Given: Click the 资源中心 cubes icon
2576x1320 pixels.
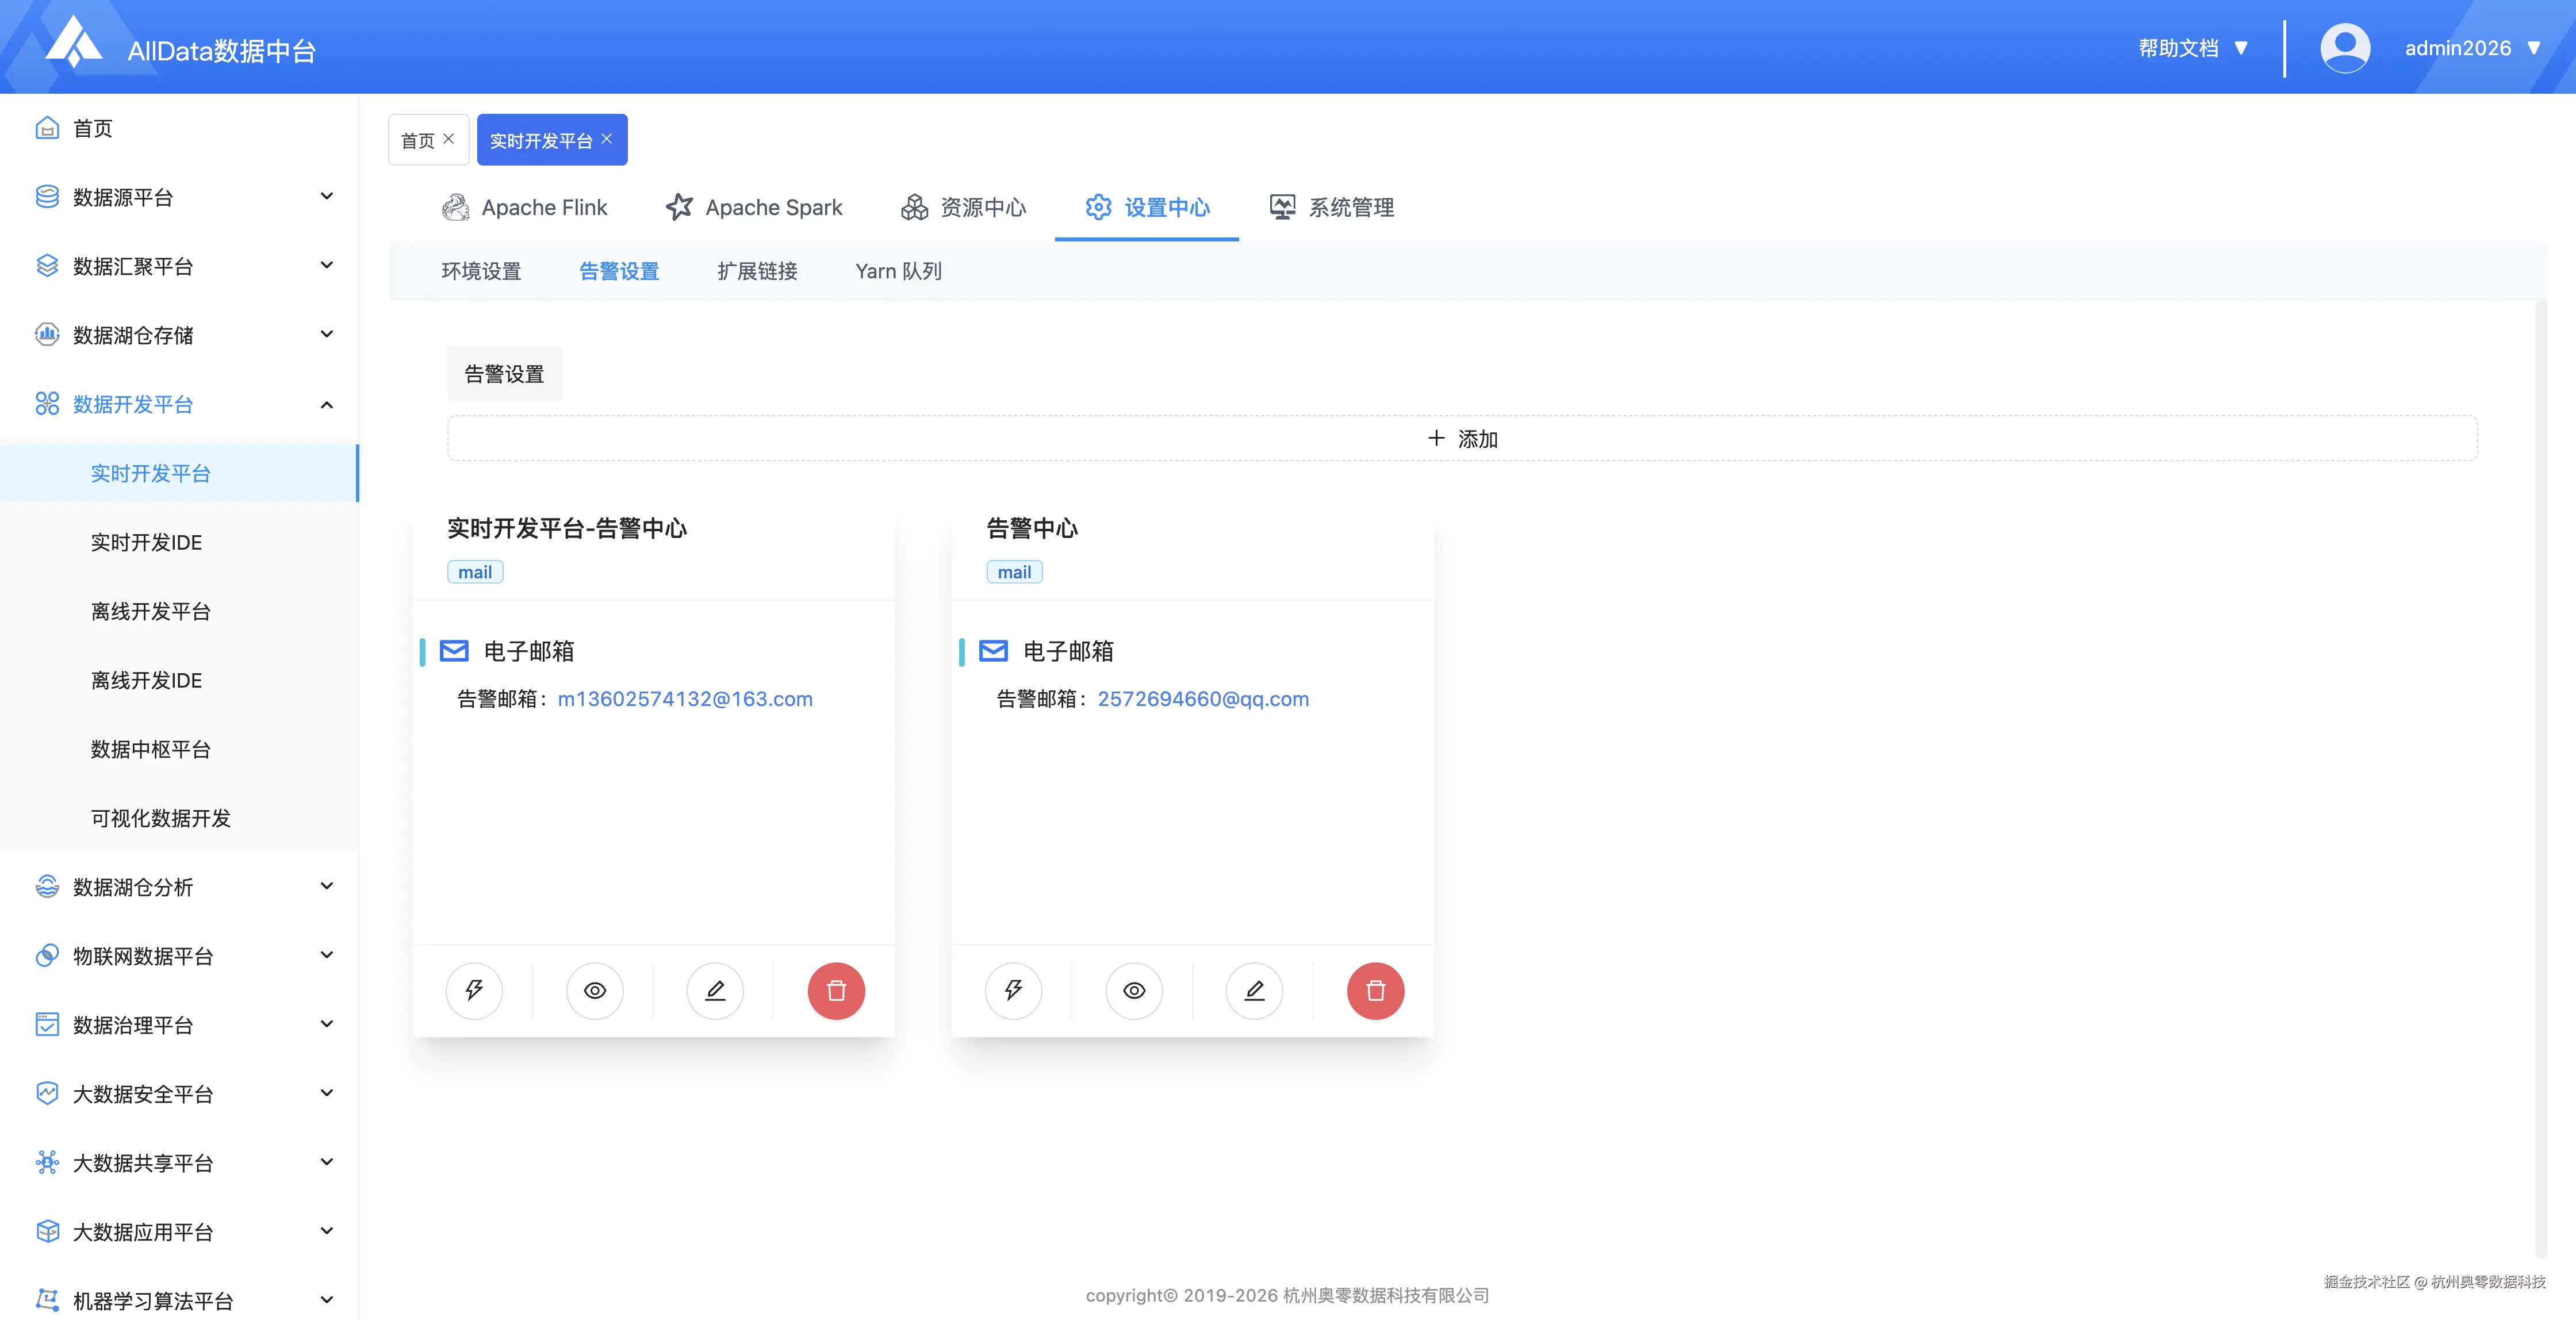Looking at the screenshot, I should [x=914, y=207].
